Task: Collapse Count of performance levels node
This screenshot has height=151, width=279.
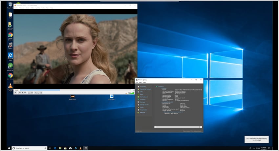Action: [x=163, y=112]
